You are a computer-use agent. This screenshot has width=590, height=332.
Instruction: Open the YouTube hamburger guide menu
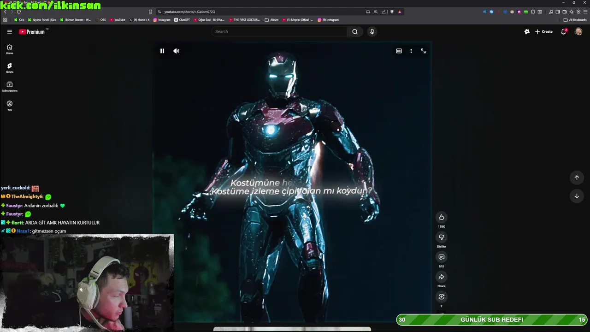(9, 32)
